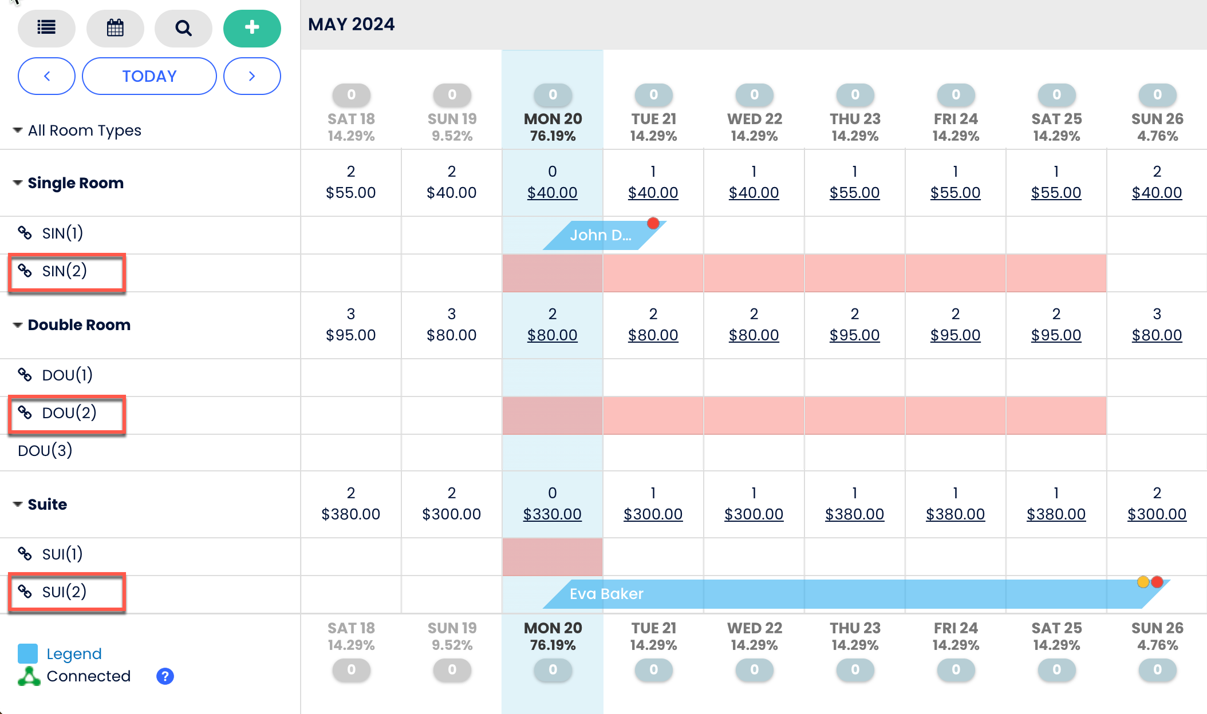Click the TODAY button
The width and height of the screenshot is (1207, 714).
tap(149, 76)
